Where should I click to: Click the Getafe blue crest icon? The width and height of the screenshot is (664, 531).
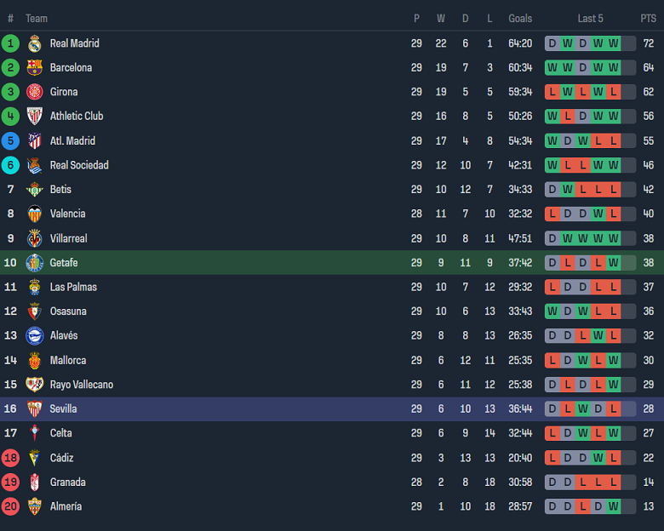[34, 263]
